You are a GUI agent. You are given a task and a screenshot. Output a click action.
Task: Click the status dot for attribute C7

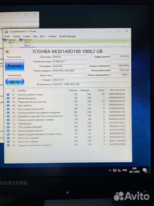pyautogui.click(x=8, y=127)
